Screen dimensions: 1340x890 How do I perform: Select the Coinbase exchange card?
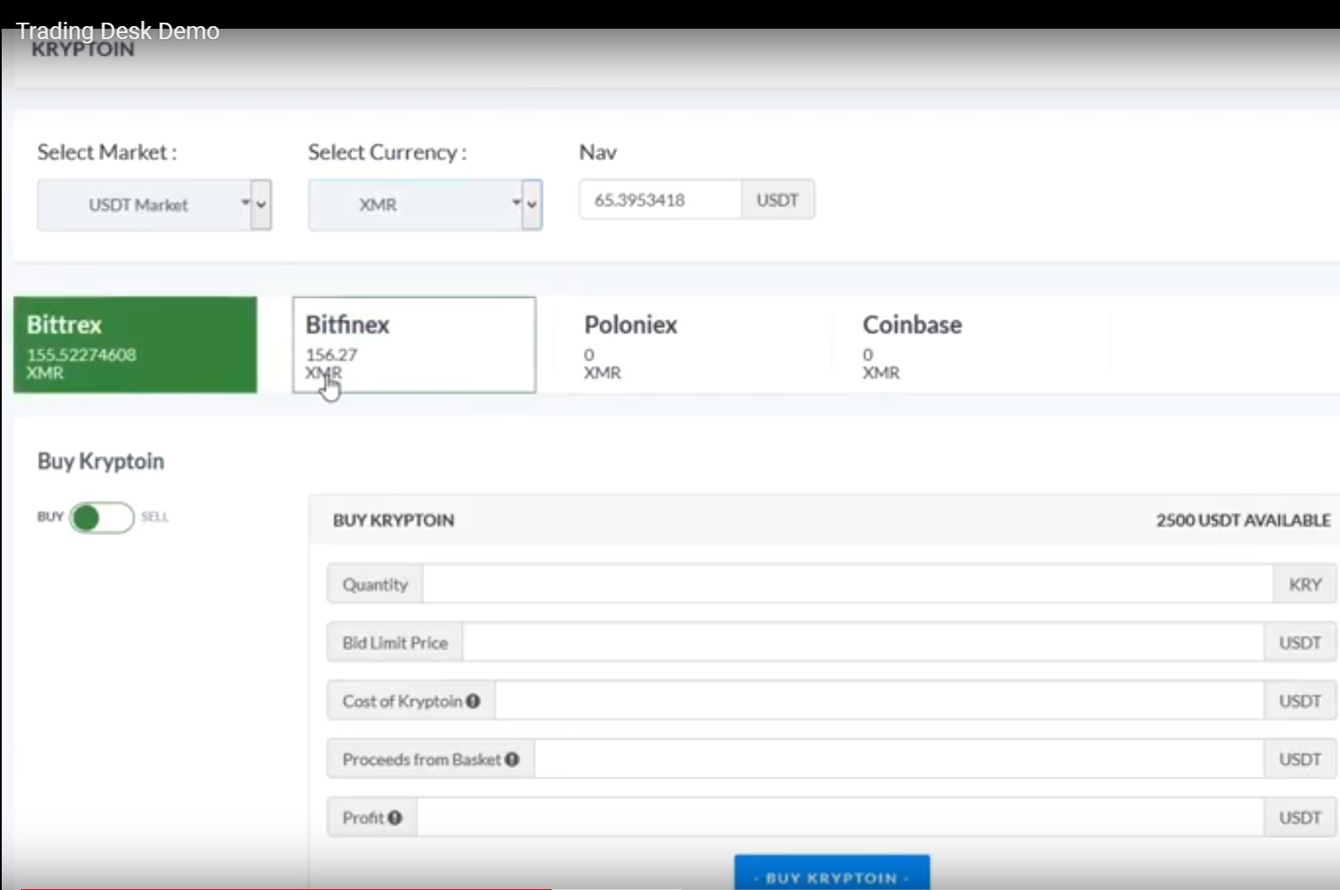(x=971, y=345)
